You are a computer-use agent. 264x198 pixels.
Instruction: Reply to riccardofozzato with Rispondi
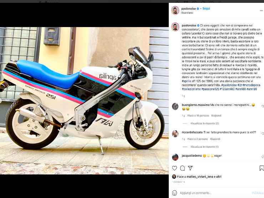[215, 139]
